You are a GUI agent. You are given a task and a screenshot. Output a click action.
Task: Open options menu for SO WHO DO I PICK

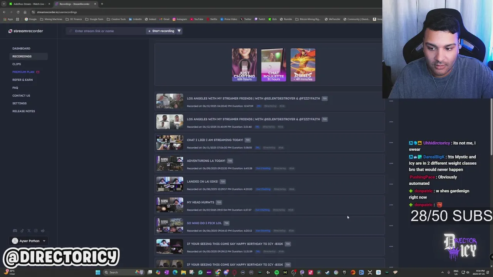391,226
